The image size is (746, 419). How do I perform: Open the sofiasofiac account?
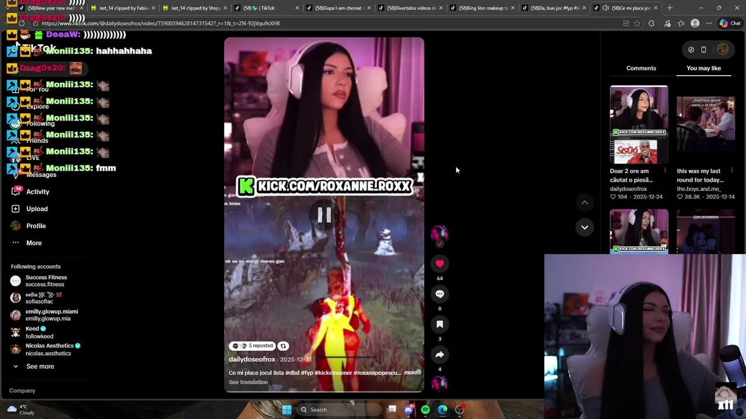43,298
